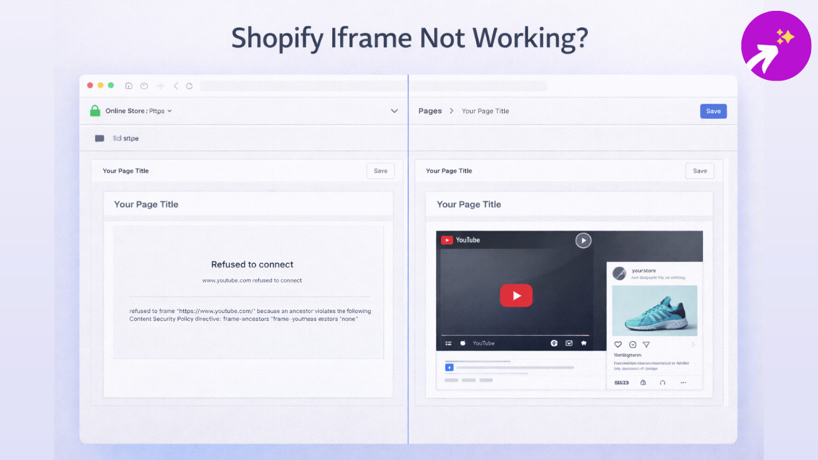Open the chevron at far right of Online Store bar
The image size is (818, 460).
tap(394, 111)
